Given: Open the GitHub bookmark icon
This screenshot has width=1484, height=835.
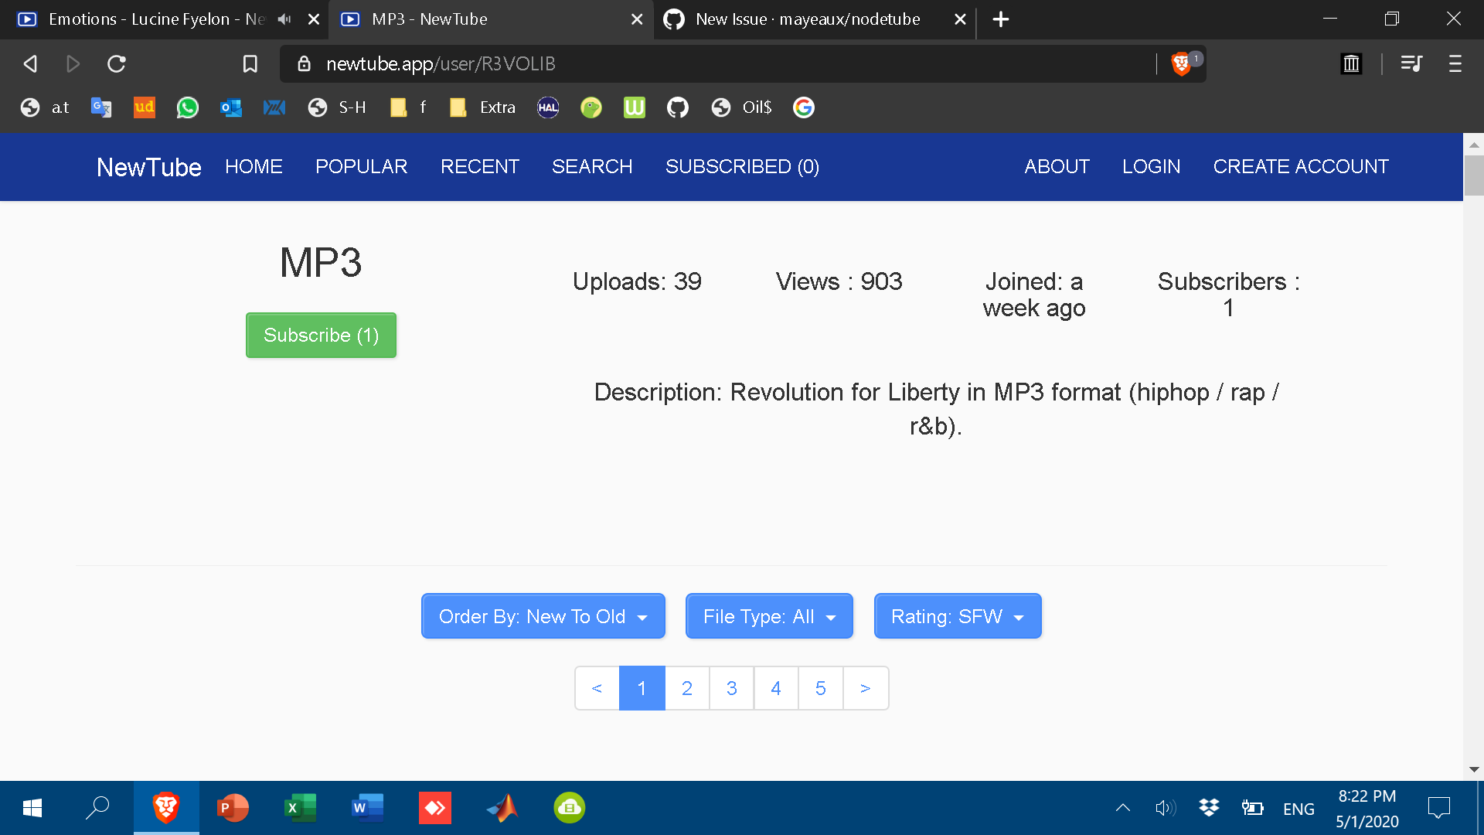Looking at the screenshot, I should [677, 107].
